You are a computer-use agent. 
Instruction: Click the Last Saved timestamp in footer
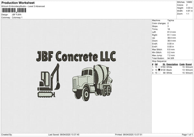point(64,134)
